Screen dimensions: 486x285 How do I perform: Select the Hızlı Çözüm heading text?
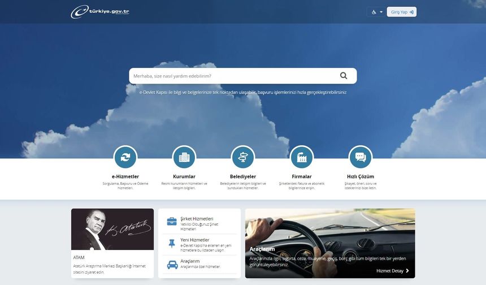tap(361, 176)
